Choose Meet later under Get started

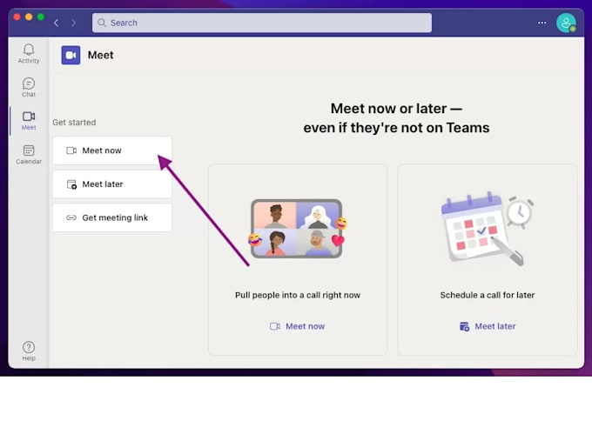(112, 184)
